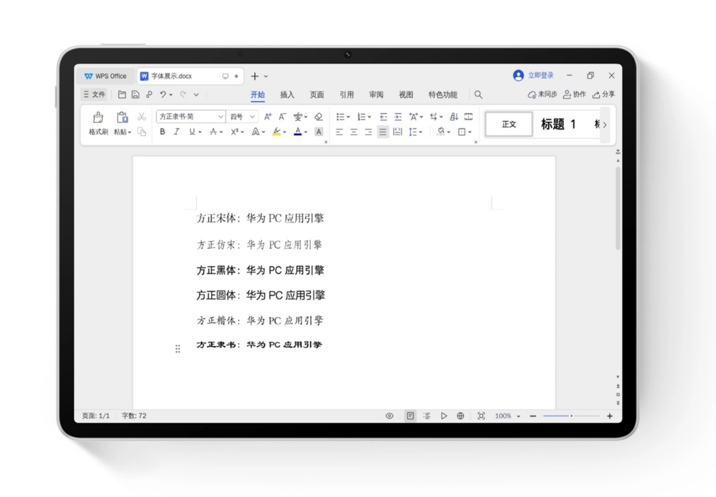The height and width of the screenshot is (497, 716).
Task: Switch to the 插入 tab
Action: click(287, 95)
